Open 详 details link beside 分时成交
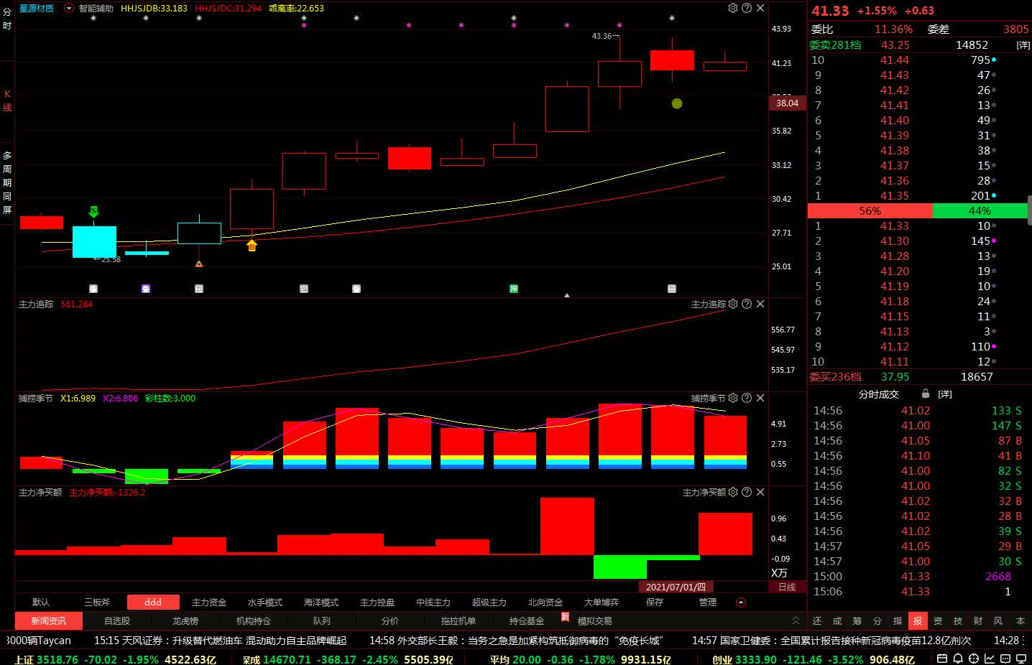This screenshot has height=665, width=1032. 945,394
